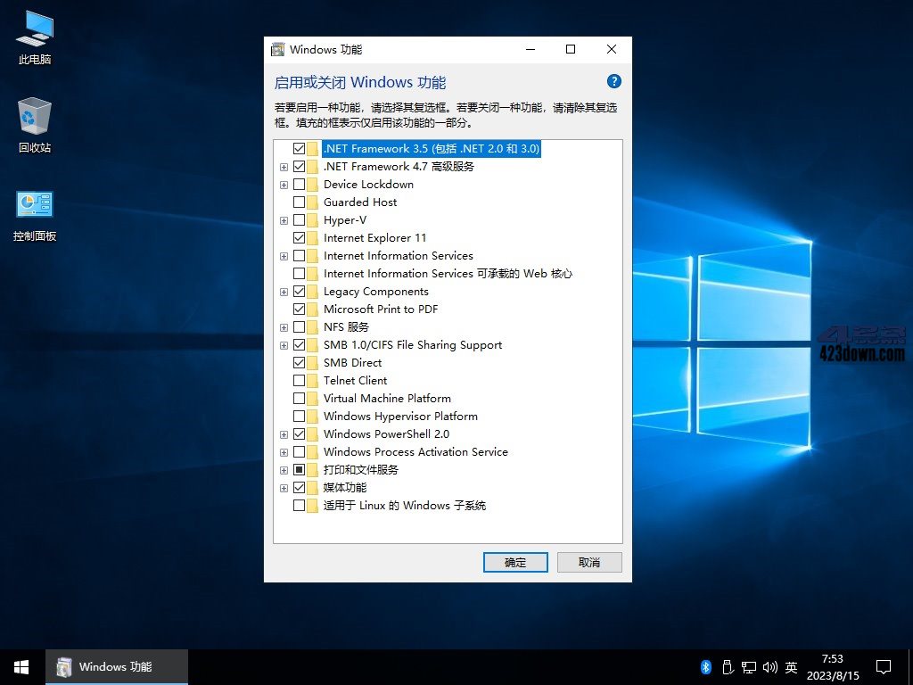The height and width of the screenshot is (685, 913).
Task: Click the 取消 button
Action: coord(589,562)
